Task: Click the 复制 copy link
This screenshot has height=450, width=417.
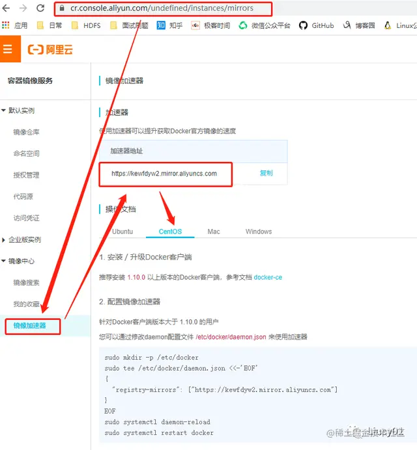Action: (x=266, y=173)
